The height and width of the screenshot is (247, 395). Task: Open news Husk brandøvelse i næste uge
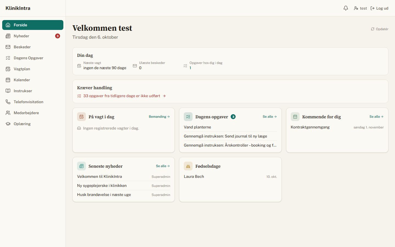124,195
